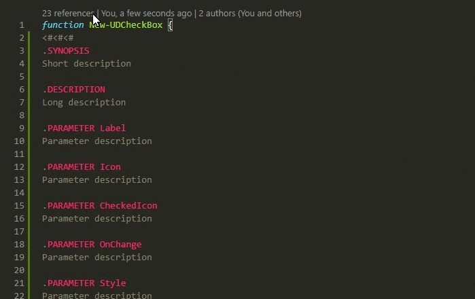Viewport: 475px width, 299px height.
Task: Click line number 1 in the gutter
Action: click(22, 25)
